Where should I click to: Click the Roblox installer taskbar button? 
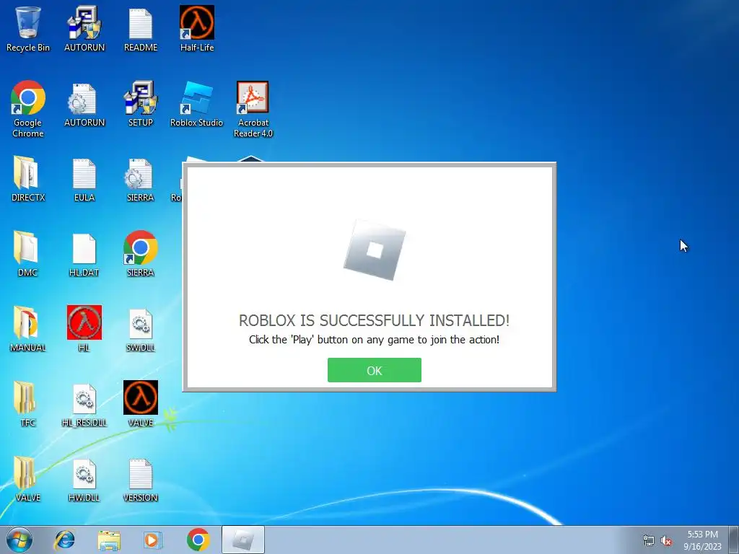[243, 540]
